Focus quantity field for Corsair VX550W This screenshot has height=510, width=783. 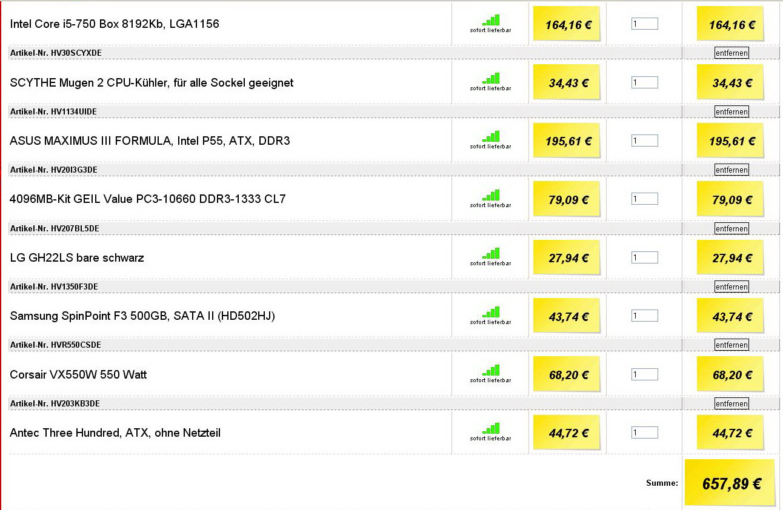644,374
